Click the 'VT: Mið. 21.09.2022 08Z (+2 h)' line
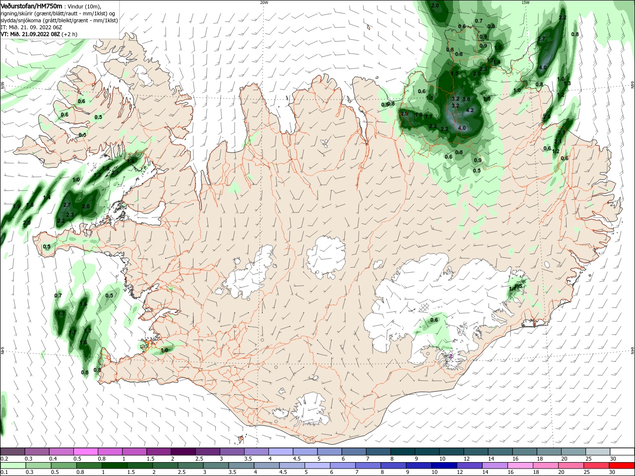The image size is (635, 476). click(x=39, y=34)
